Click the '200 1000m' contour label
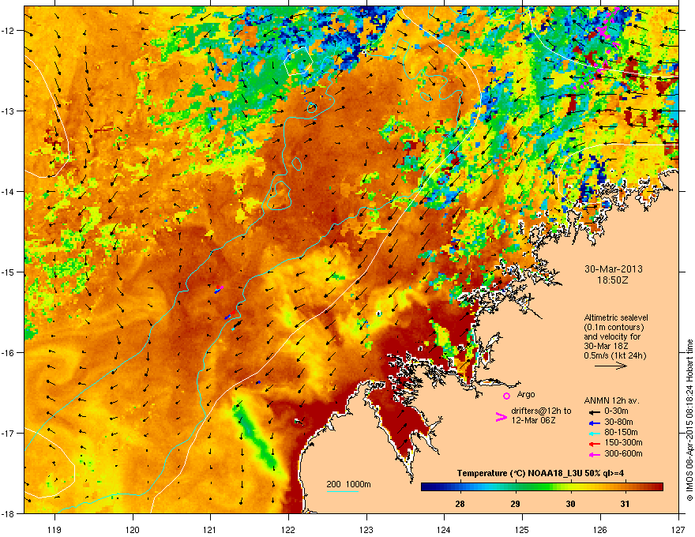The image size is (695, 537). [349, 484]
